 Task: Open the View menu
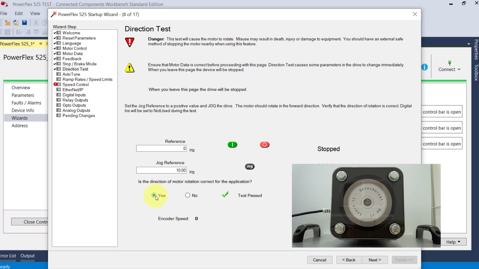pos(35,13)
